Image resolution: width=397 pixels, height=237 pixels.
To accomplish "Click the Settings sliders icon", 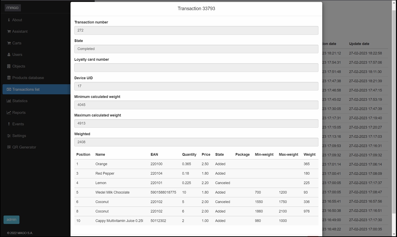I will click(x=9, y=136).
